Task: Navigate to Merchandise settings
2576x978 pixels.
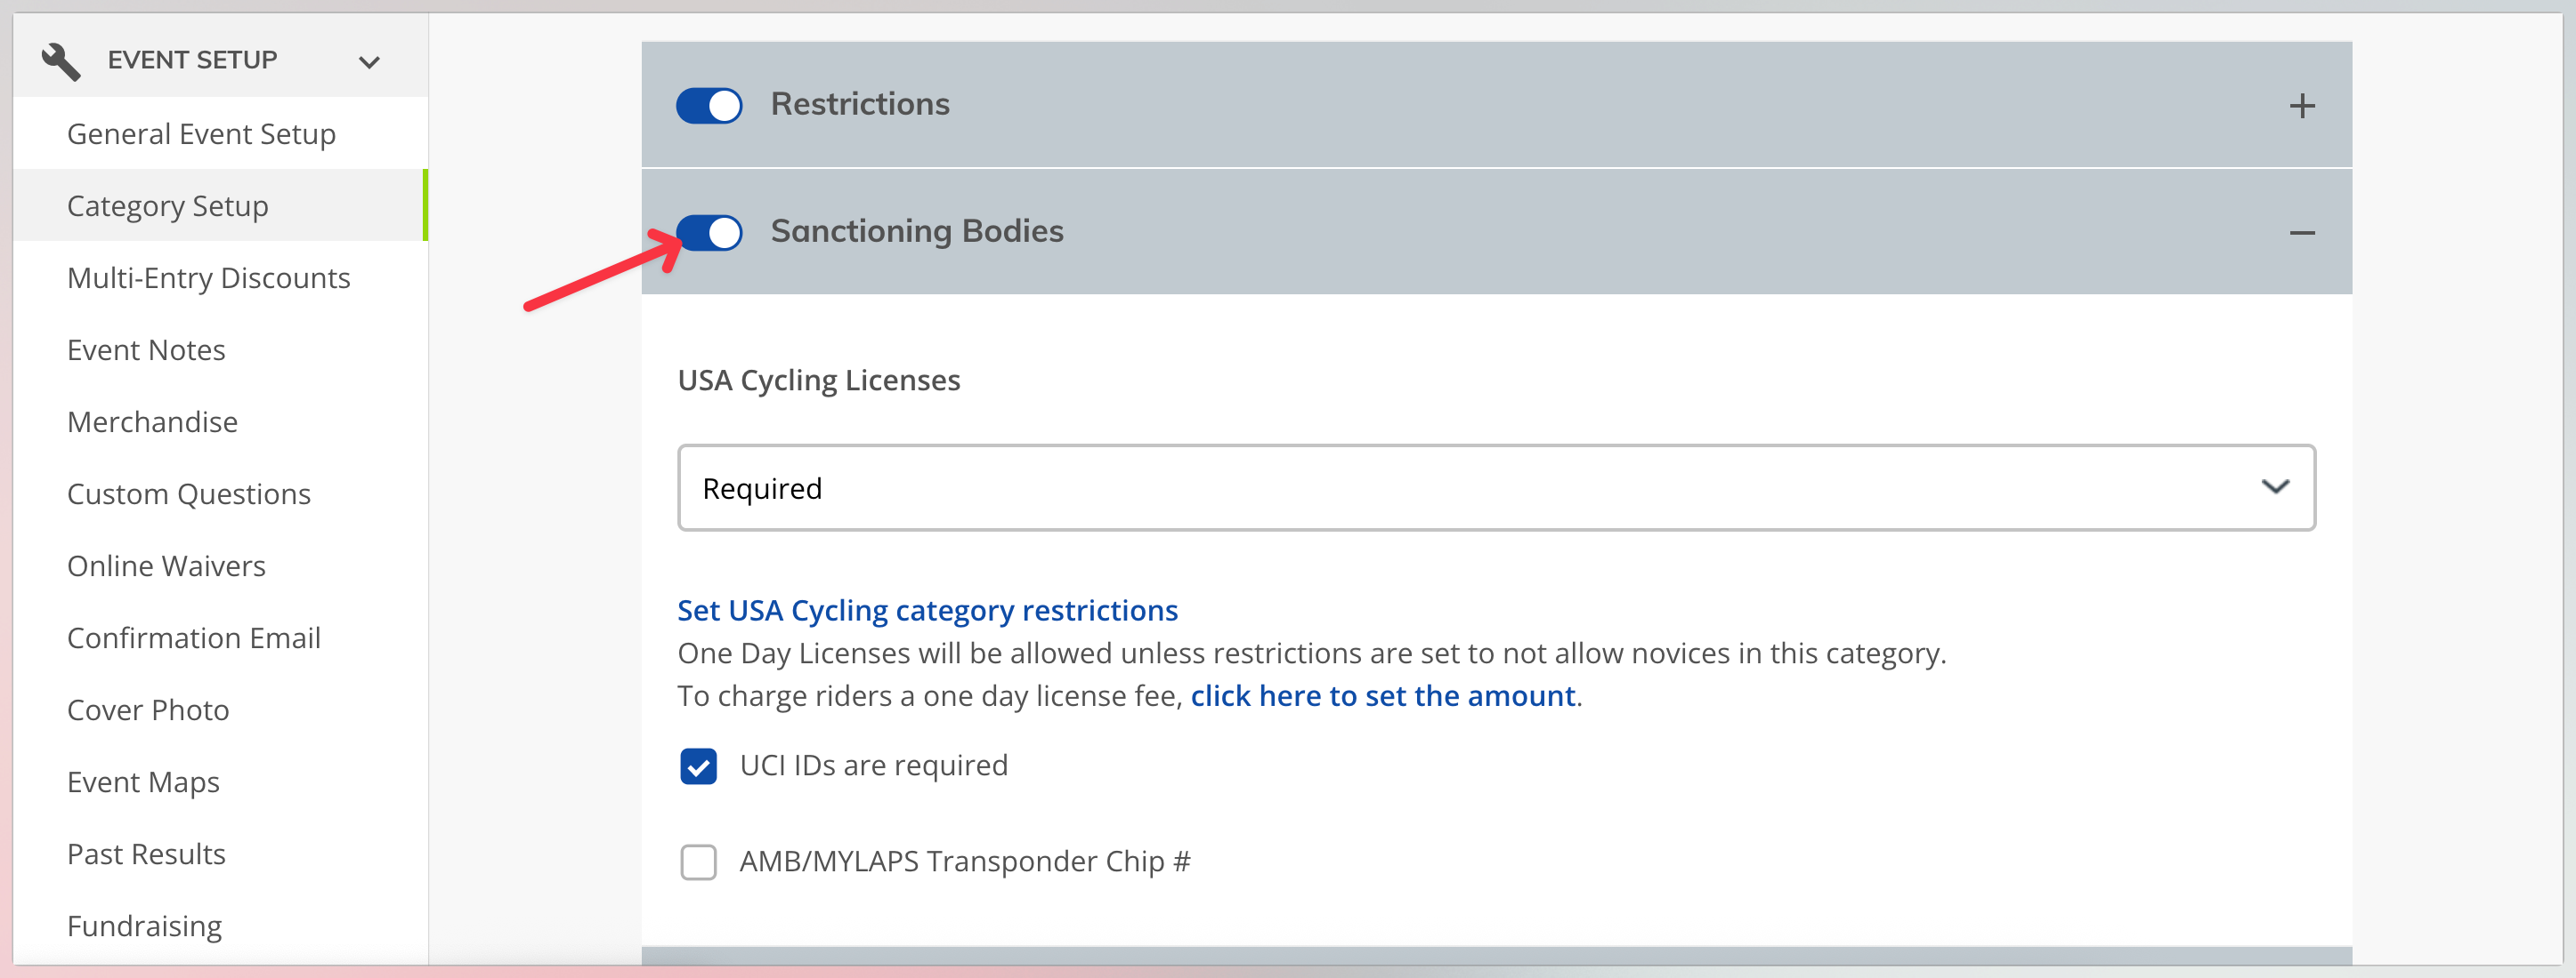Action: (x=152, y=421)
